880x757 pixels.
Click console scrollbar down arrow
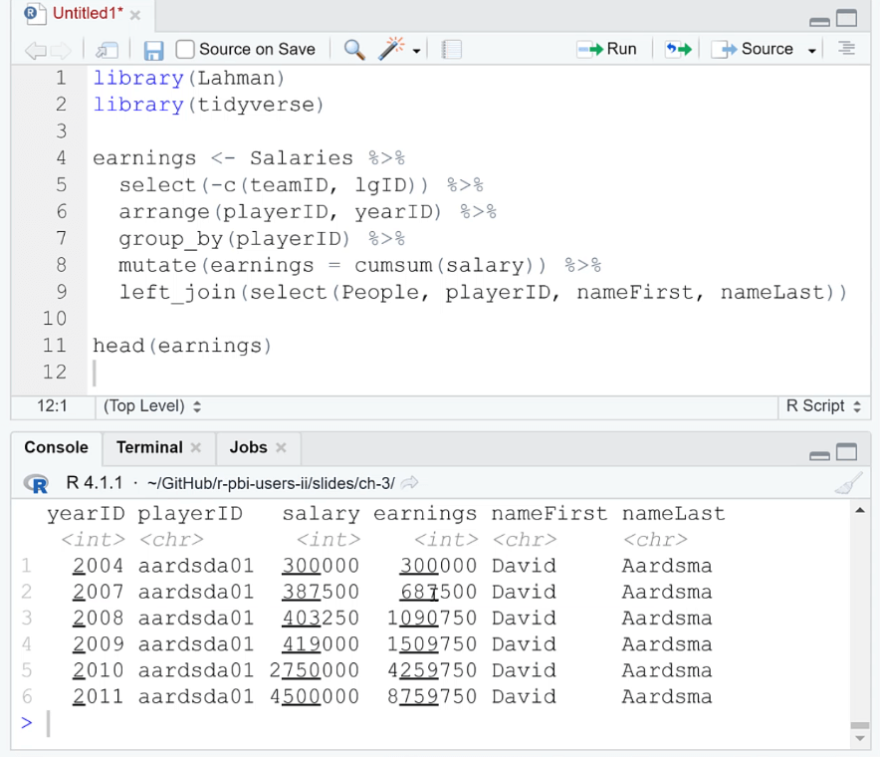pyautogui.click(x=859, y=738)
